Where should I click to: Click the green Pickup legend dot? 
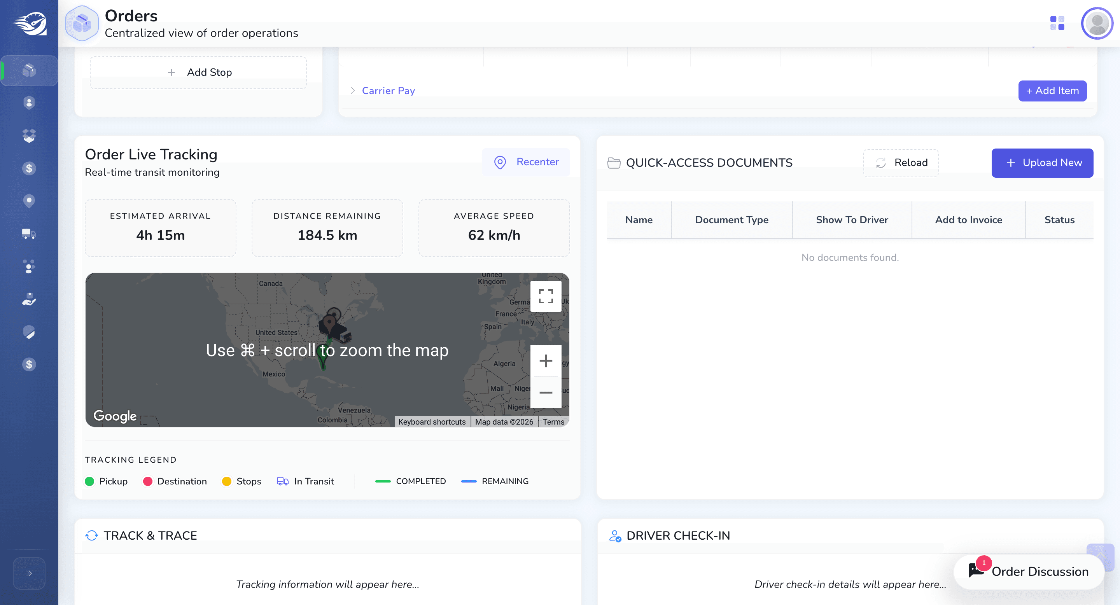89,481
